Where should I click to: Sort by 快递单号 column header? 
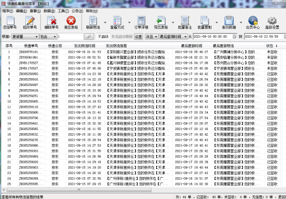31,46
